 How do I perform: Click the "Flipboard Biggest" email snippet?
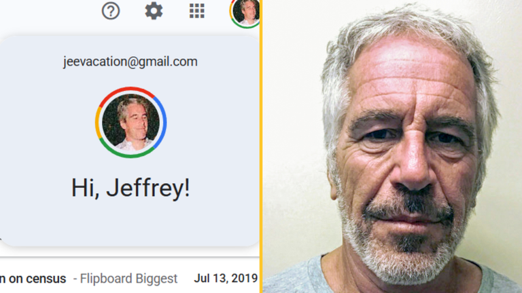tap(128, 278)
